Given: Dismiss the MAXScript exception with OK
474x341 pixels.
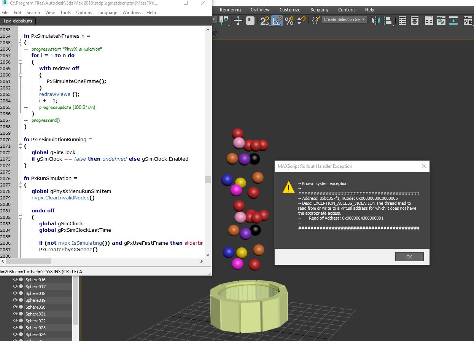Looking at the screenshot, I should click(409, 257).
